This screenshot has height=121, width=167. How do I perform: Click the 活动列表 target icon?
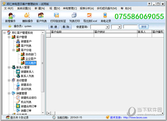(x=18, y=89)
